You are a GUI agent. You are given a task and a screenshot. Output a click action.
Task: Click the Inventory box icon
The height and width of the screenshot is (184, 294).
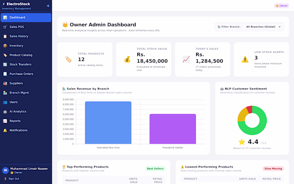[5, 45]
